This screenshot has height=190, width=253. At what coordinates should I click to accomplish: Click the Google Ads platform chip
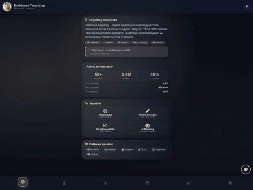click(x=159, y=150)
